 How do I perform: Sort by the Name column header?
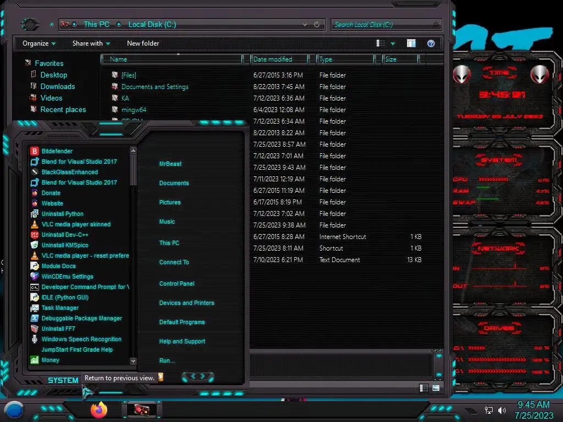click(172, 59)
